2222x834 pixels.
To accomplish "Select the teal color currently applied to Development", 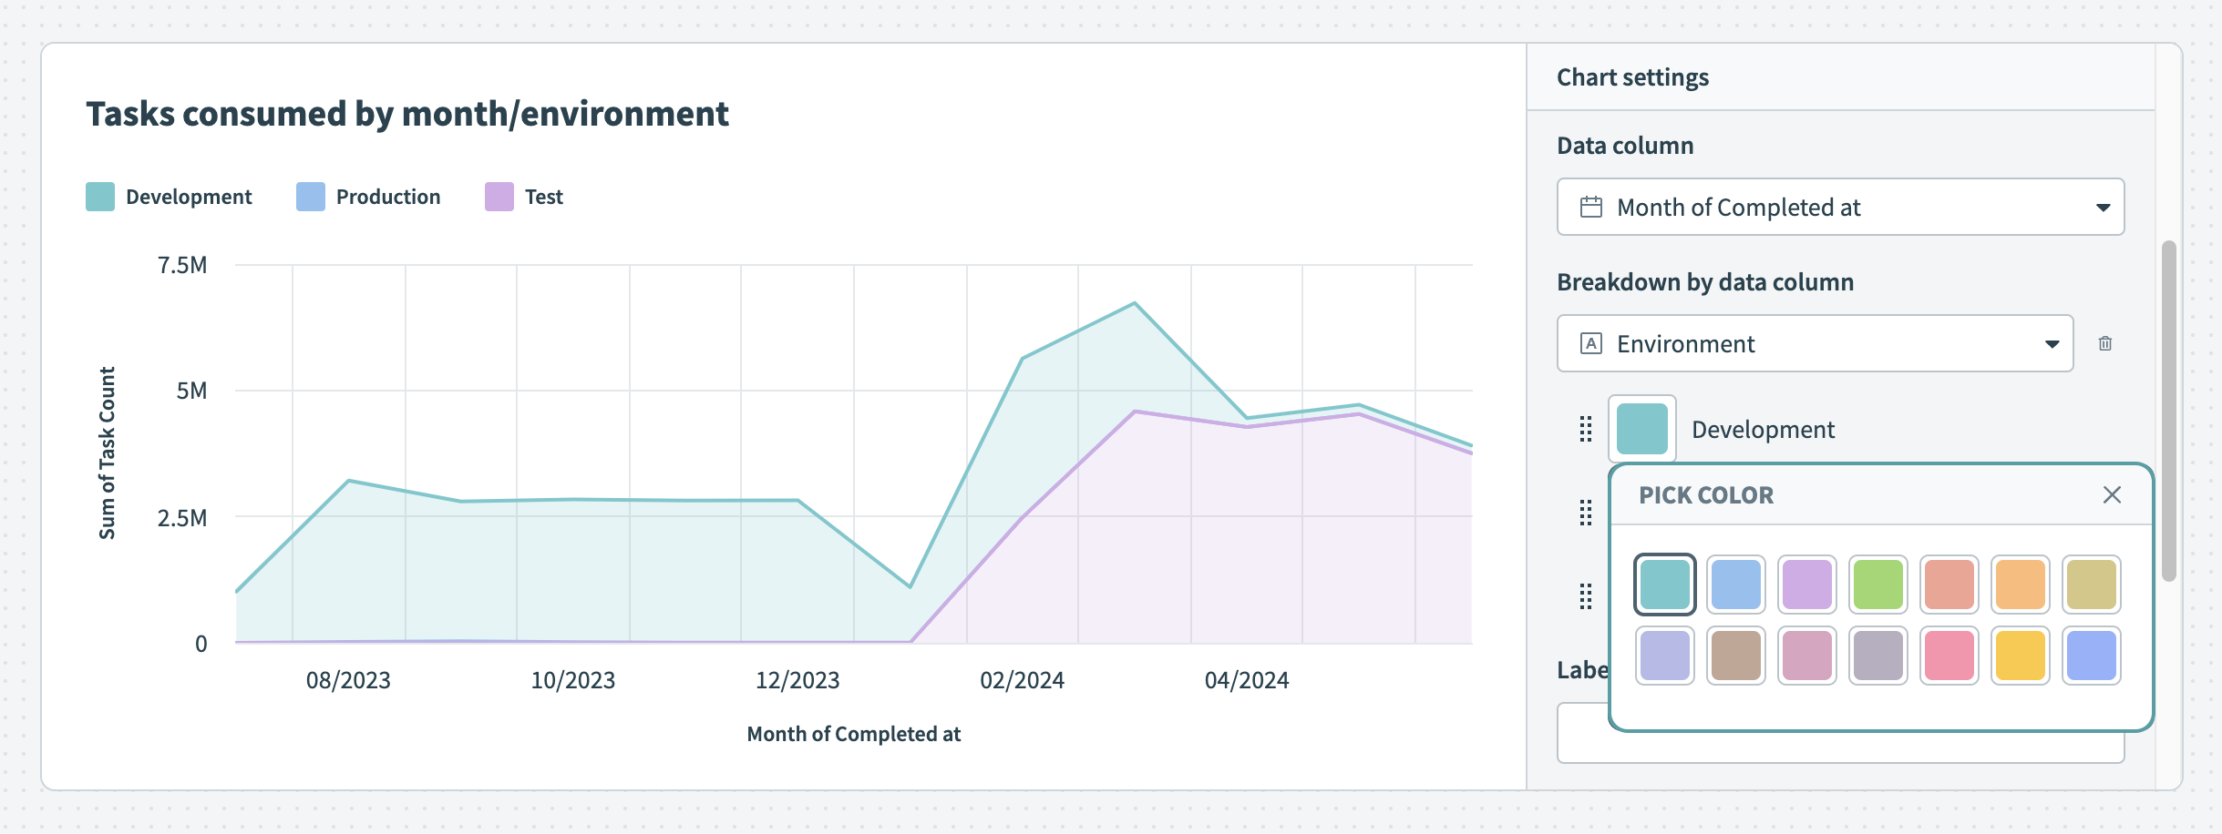I will pyautogui.click(x=1665, y=584).
